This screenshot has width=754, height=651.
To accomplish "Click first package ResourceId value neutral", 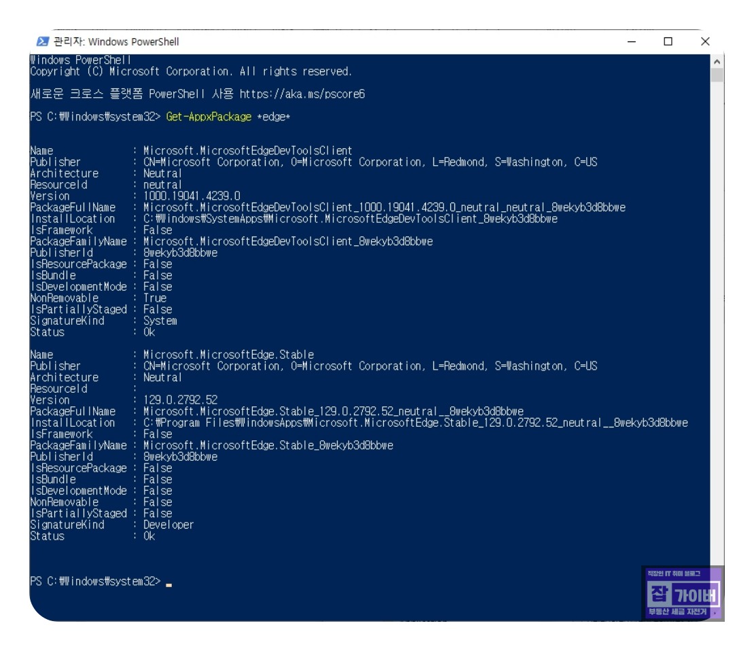I will (x=162, y=185).
